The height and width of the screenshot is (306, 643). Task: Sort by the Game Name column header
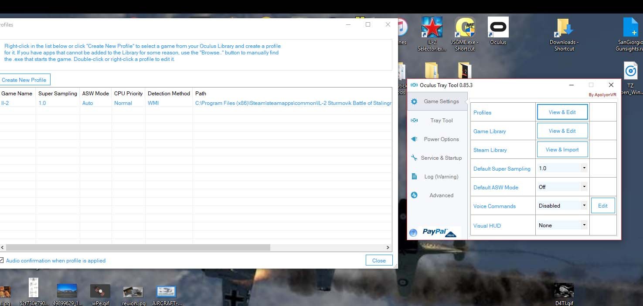(17, 93)
